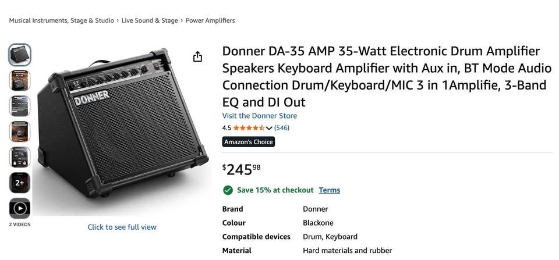Viewport: 559px width, 260px height.
Task: Click the share icon beside product image
Action: coord(197,56)
